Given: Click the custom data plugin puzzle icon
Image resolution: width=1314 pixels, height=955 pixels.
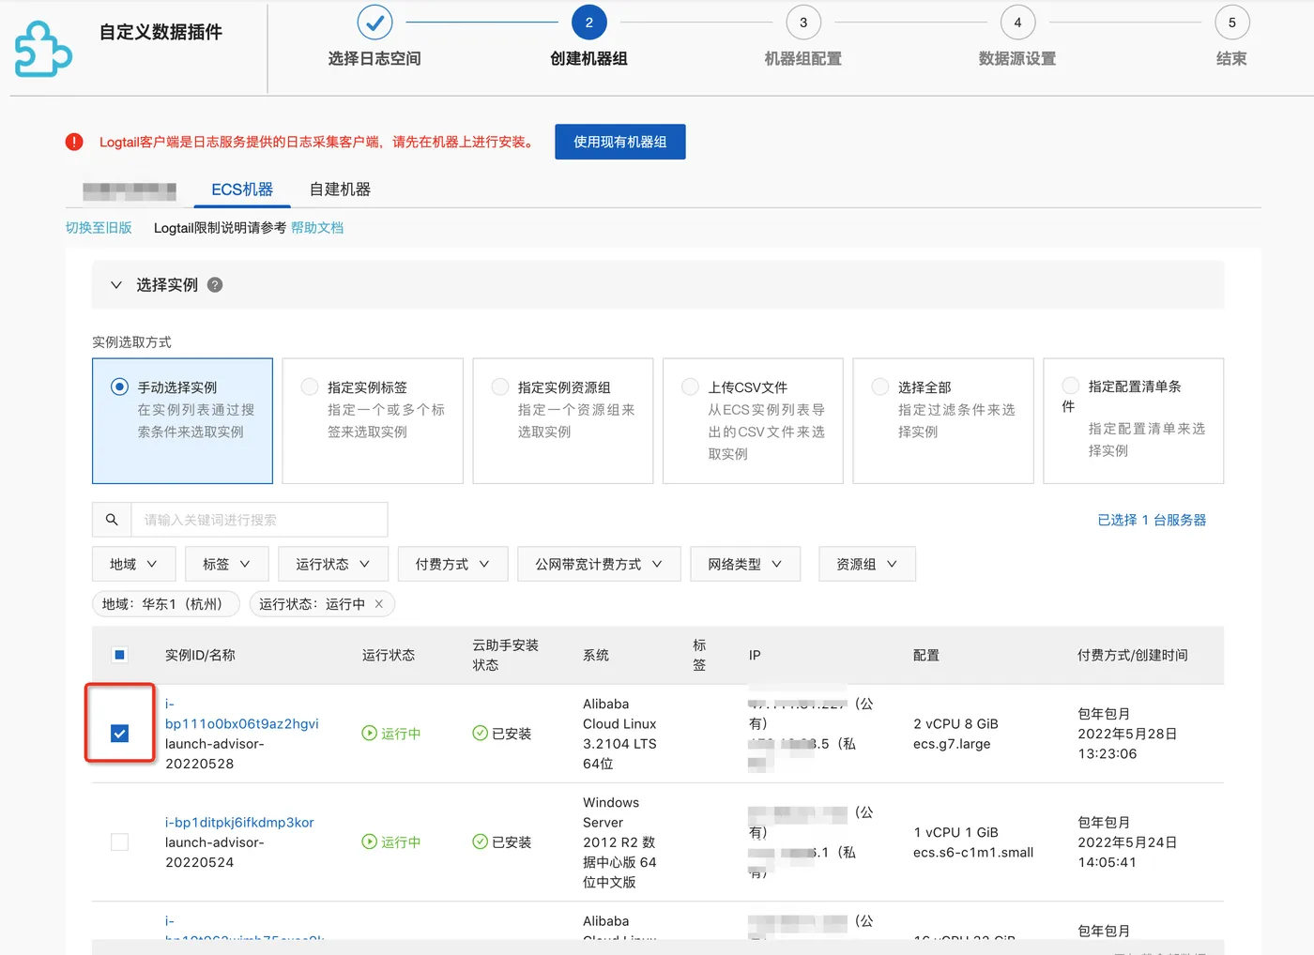Looking at the screenshot, I should click(x=43, y=49).
